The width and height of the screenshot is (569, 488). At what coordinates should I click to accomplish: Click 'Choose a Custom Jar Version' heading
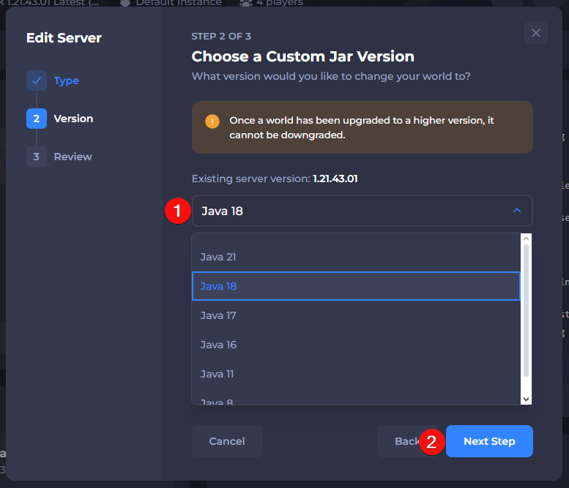tap(302, 56)
